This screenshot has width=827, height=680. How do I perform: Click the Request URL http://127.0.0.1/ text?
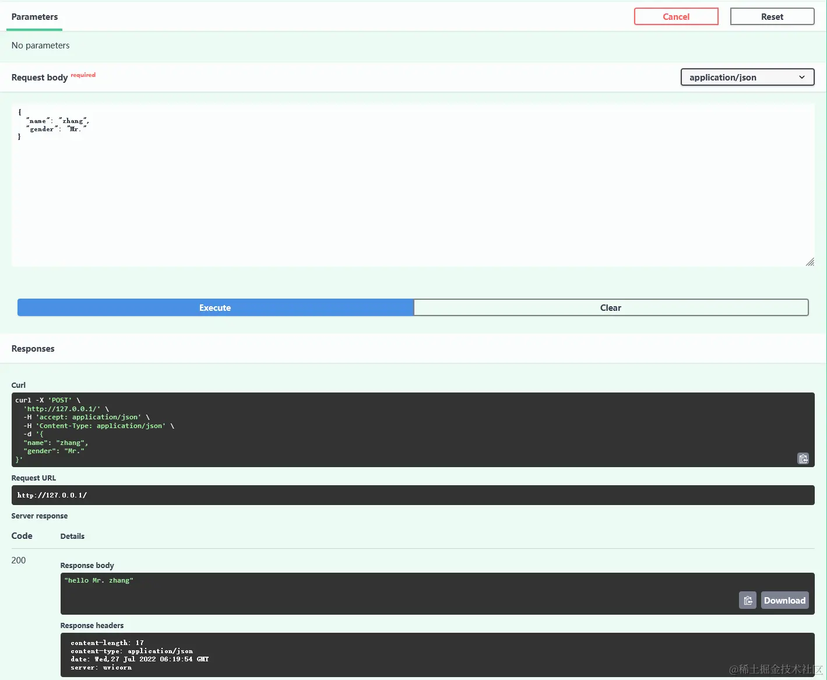pyautogui.click(x=52, y=495)
